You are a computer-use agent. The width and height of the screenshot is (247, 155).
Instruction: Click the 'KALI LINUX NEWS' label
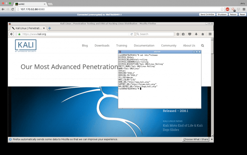tap(173, 121)
